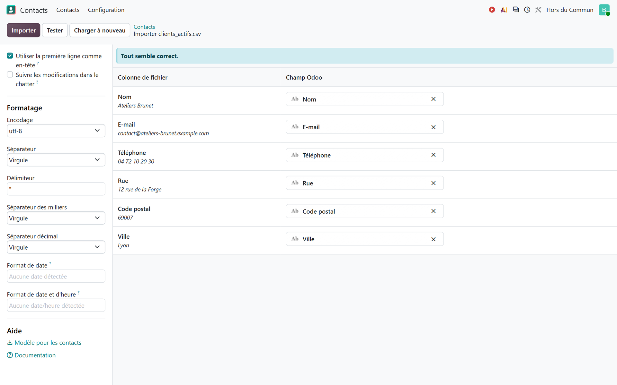Click the Importer button
617x385 pixels.
point(23,30)
